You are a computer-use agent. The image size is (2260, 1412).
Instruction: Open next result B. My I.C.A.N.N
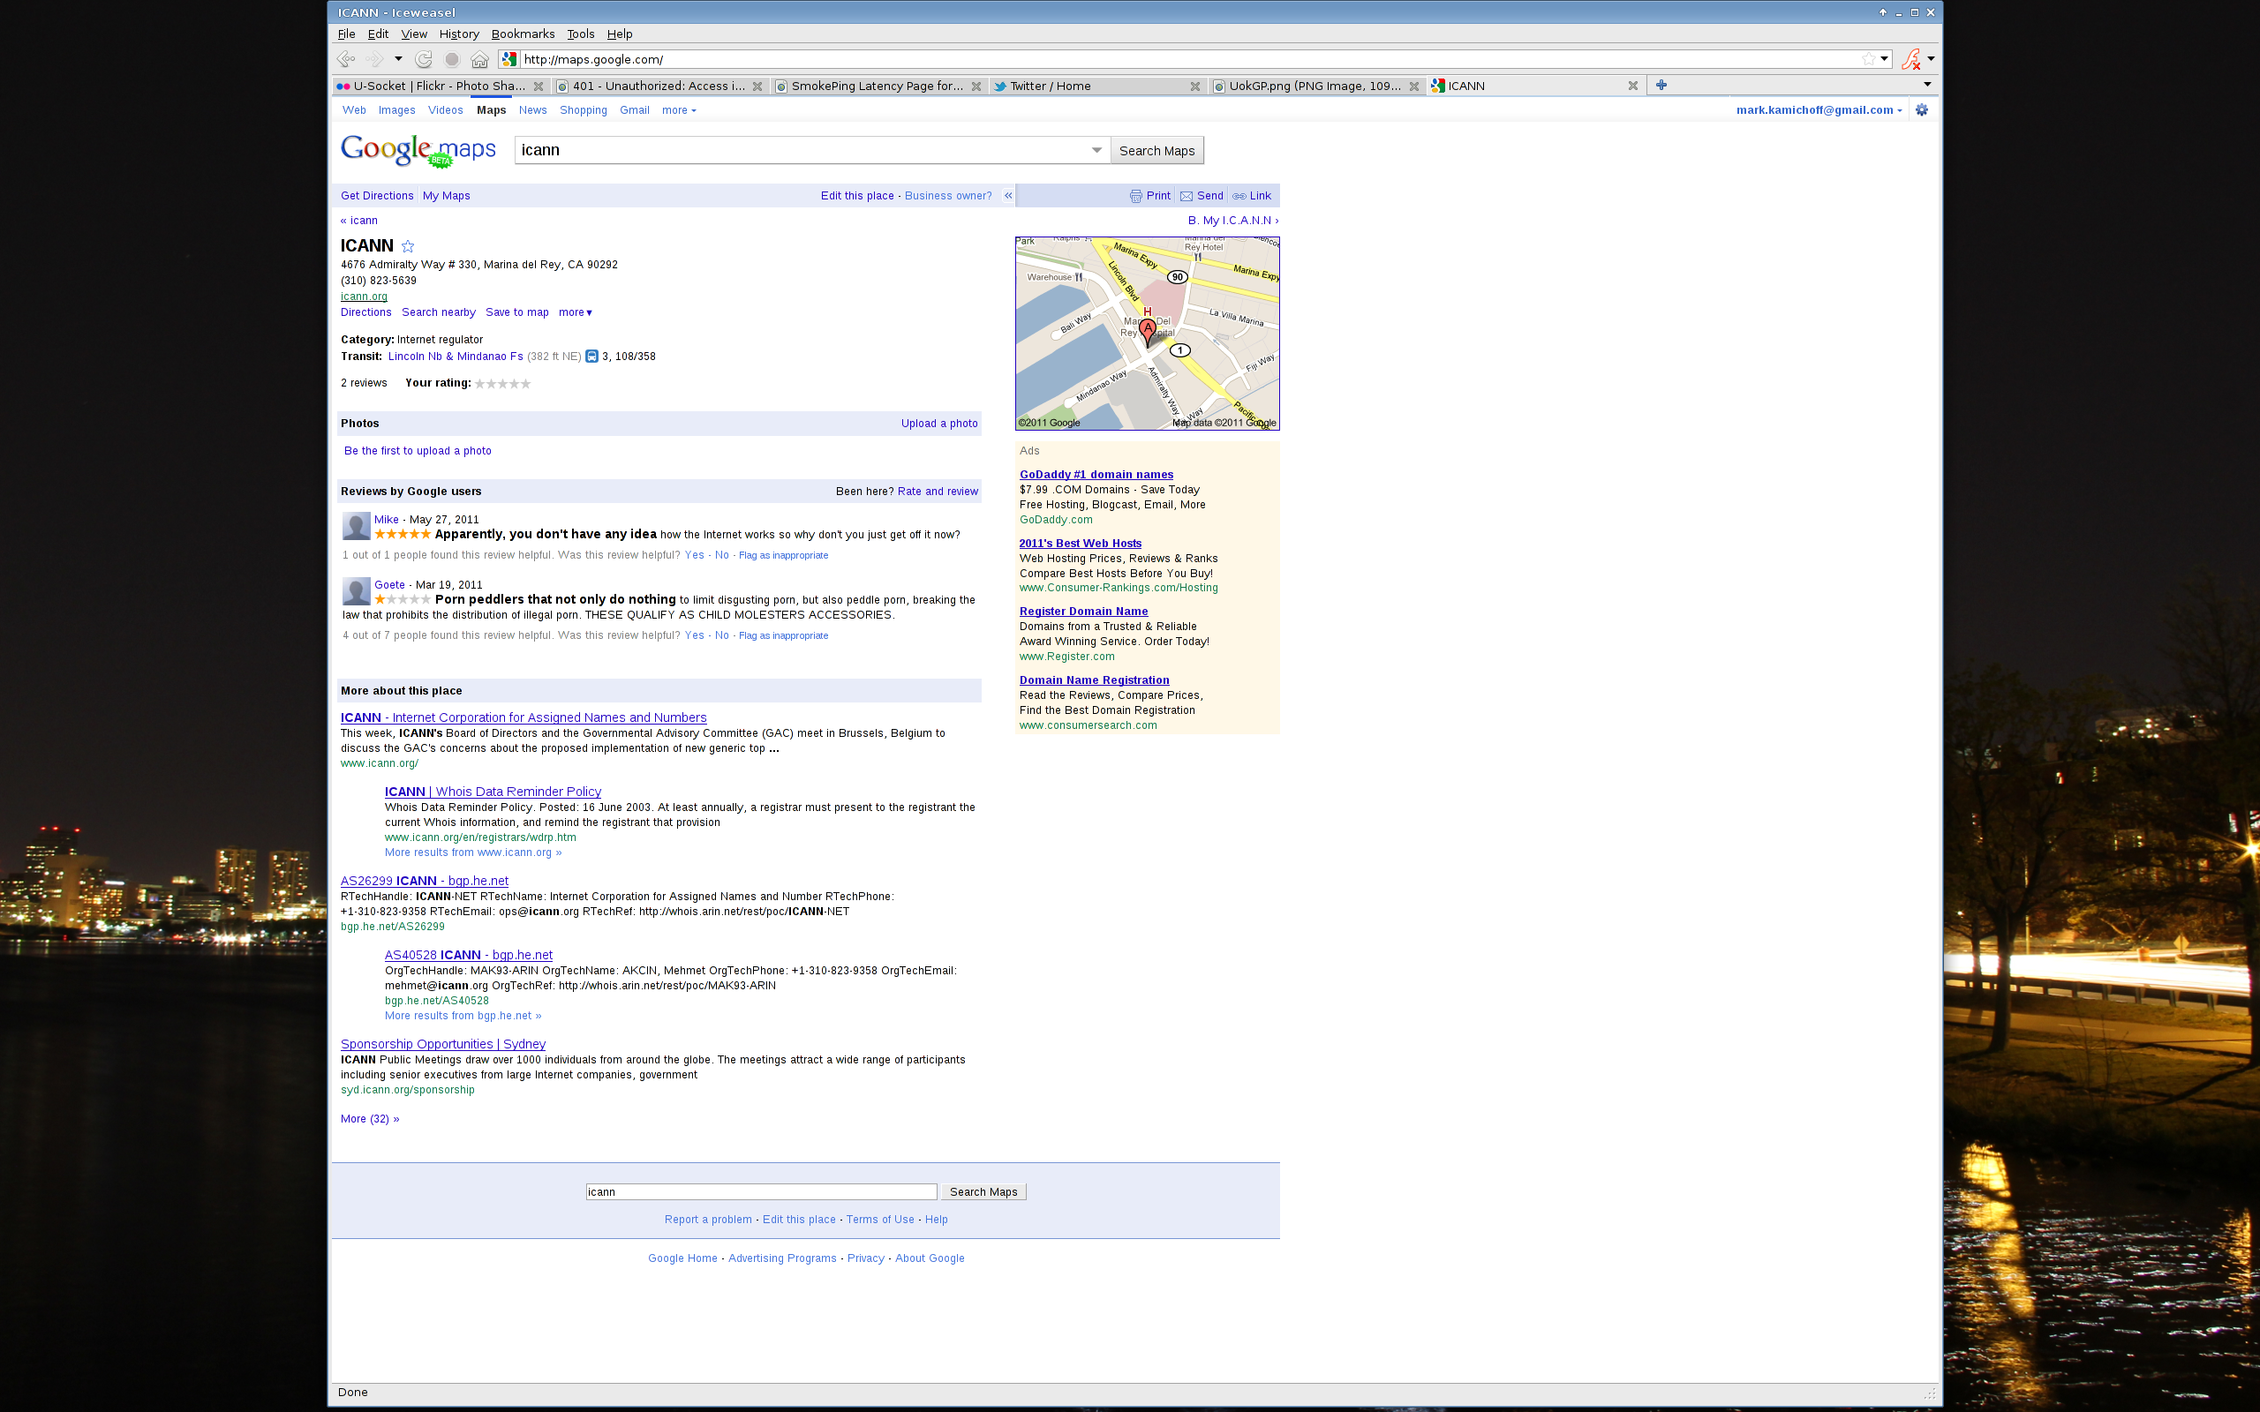[1232, 222]
